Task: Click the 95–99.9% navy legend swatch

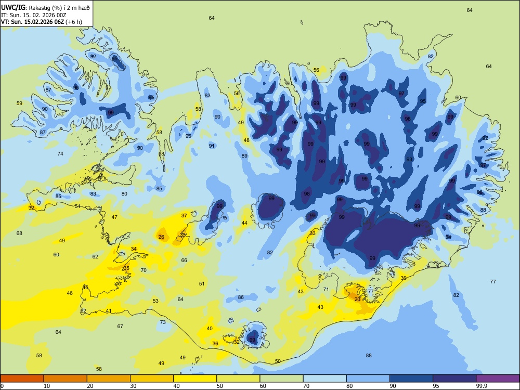Action: [x=454, y=379]
